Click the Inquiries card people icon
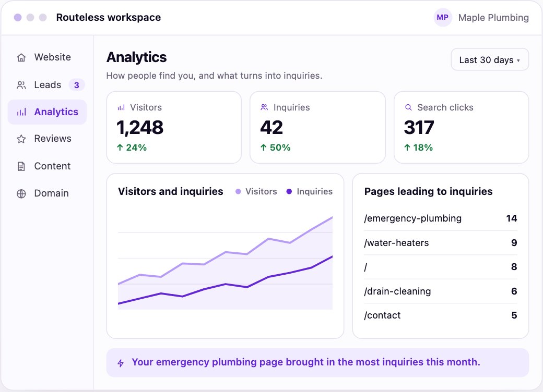 [264, 107]
